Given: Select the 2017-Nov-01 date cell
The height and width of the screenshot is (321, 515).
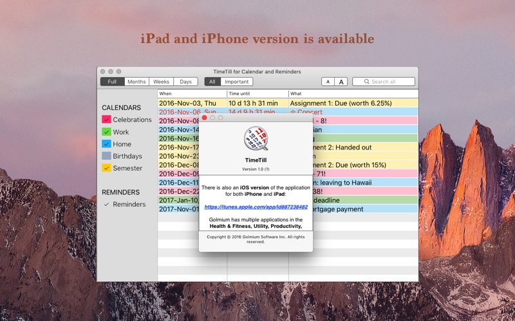Looking at the screenshot, I should (179, 209).
